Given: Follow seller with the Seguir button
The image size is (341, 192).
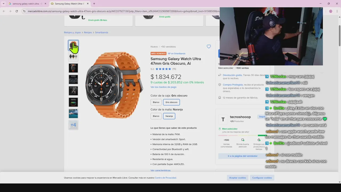Looking at the screenshot, I should [261, 117].
